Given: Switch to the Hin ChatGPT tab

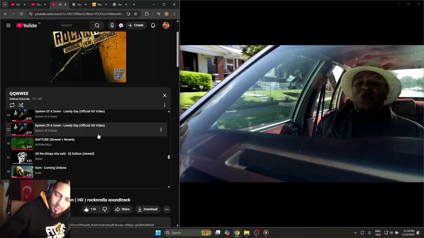Looking at the screenshot, I should coord(79,5).
